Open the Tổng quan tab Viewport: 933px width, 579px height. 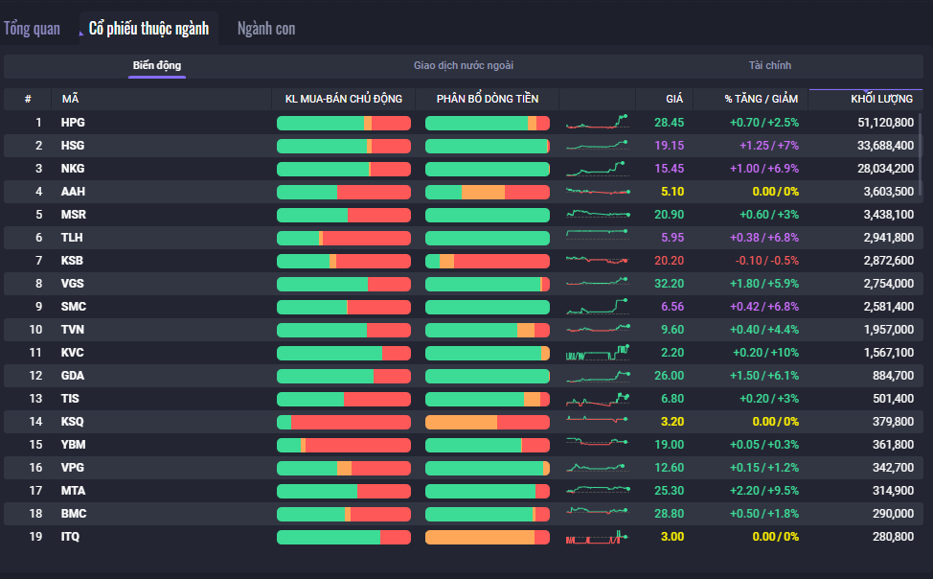32,29
